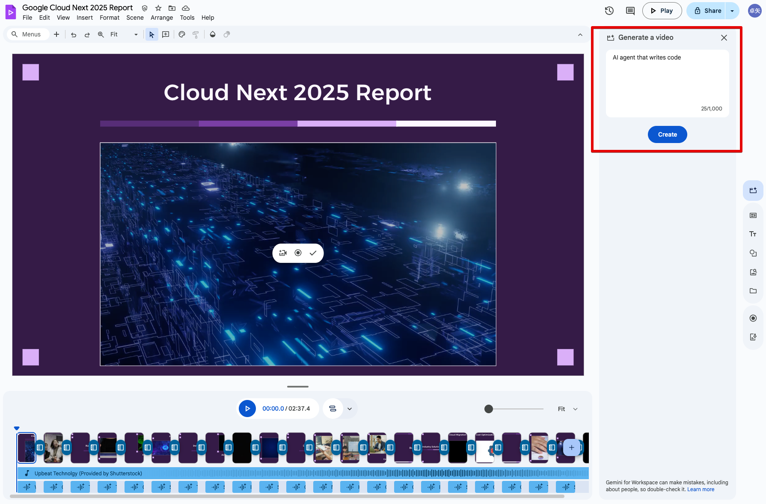Click the Learn more link
The height and width of the screenshot is (504, 766).
701,489
